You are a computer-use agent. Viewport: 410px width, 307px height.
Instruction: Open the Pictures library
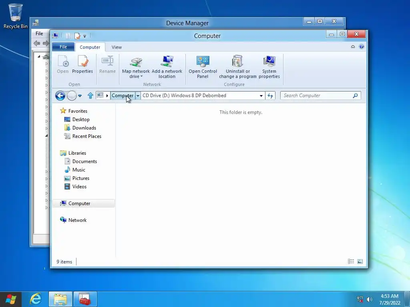[81, 178]
